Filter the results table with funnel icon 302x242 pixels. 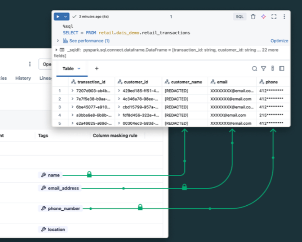pyautogui.click(x=264, y=68)
